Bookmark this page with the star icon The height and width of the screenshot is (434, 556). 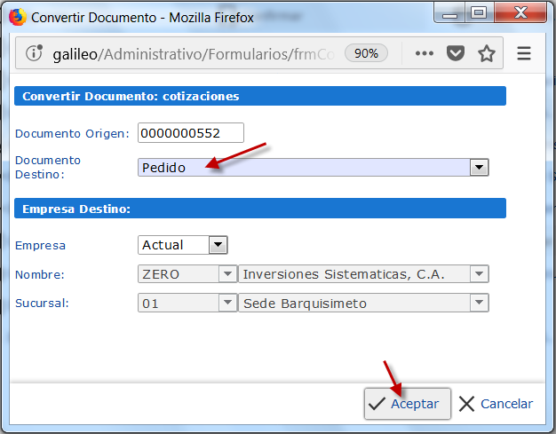pyautogui.click(x=487, y=53)
